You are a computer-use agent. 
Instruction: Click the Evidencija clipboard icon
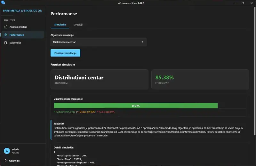[x=5, y=43]
